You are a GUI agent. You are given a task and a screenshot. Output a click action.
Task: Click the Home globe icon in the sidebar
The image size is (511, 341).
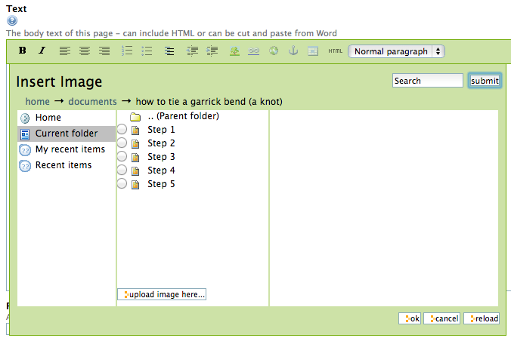25,118
